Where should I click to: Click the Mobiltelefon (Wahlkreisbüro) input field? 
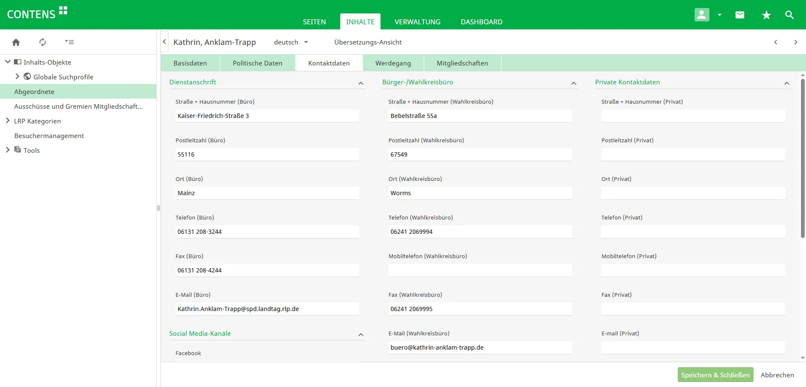[480, 270]
